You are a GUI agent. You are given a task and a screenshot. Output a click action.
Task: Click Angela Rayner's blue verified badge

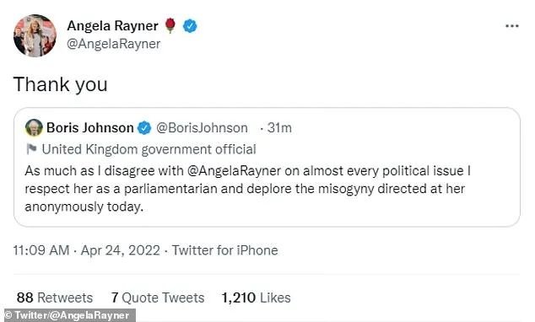coord(190,26)
